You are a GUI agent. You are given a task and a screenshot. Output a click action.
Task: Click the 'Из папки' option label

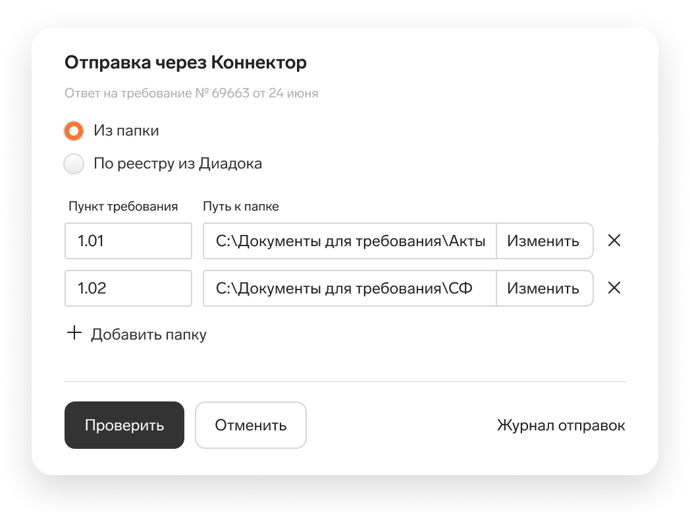(x=126, y=131)
